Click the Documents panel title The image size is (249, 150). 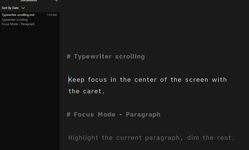(29, 1)
